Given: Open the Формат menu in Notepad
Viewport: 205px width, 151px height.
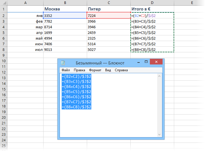Looking at the screenshot, I should (95, 70).
